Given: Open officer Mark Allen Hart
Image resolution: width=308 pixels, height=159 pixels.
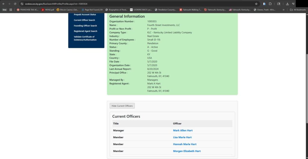Looking at the screenshot, I should 183,130.
